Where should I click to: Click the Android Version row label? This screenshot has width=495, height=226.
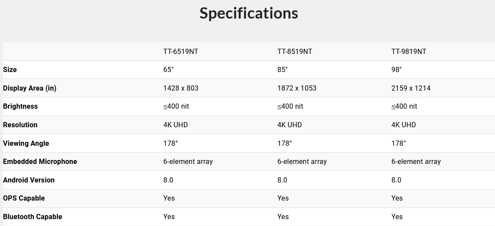29,180
